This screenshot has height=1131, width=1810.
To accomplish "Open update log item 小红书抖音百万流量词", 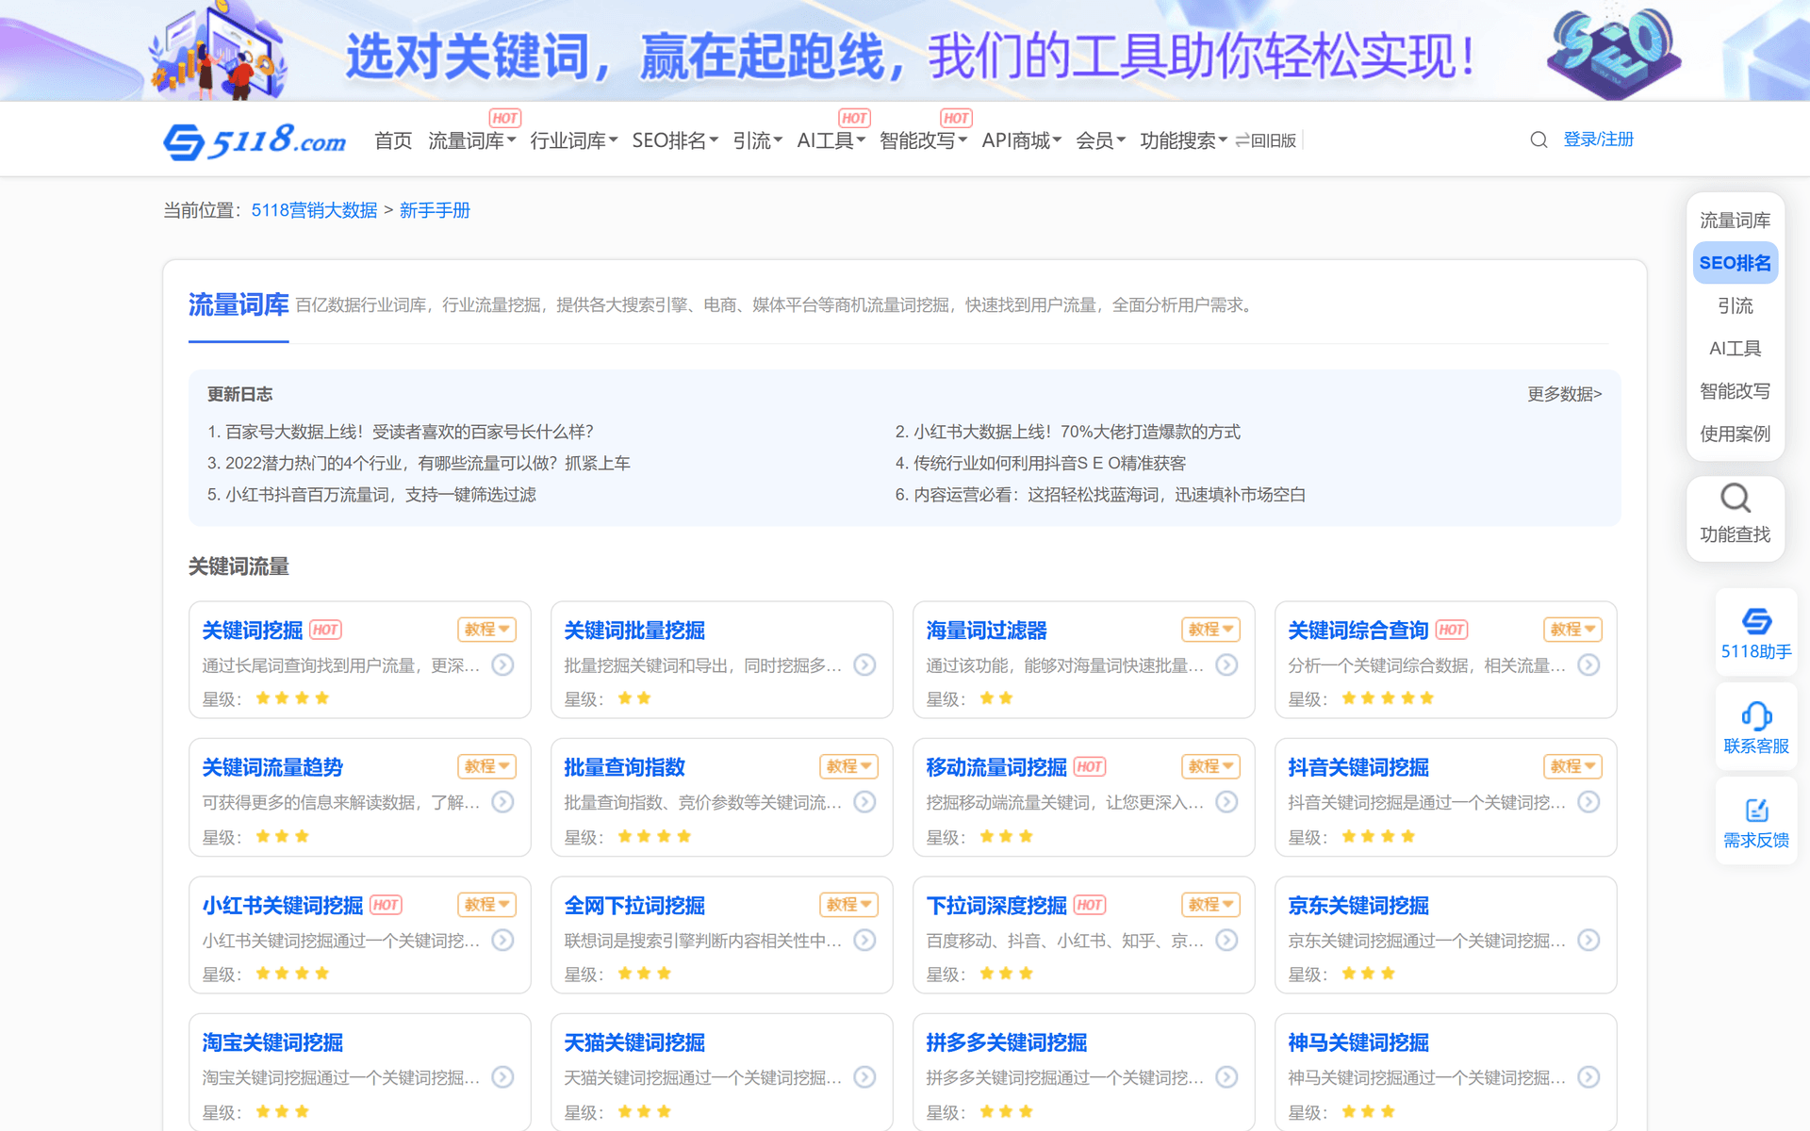I will click(x=371, y=495).
